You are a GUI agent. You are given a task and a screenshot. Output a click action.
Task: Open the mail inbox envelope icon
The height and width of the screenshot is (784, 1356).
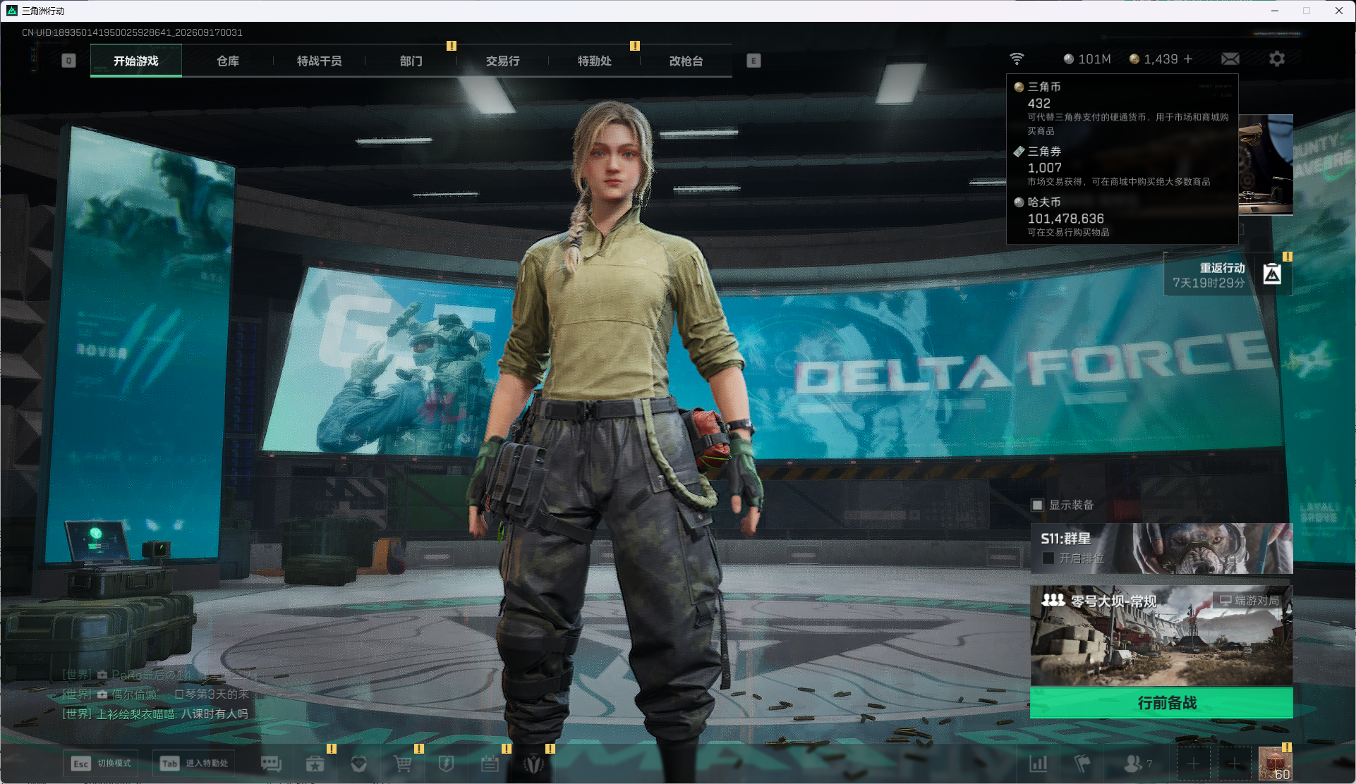1230,59
